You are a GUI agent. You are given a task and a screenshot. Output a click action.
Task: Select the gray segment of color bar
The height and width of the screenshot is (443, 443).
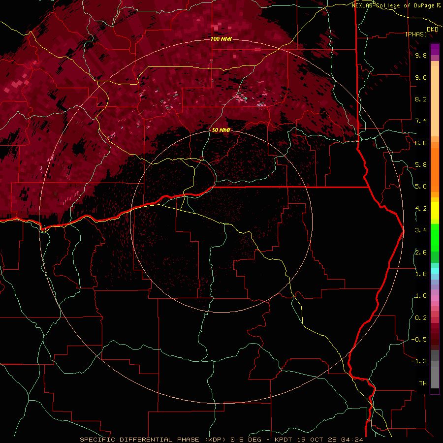coord(435,370)
